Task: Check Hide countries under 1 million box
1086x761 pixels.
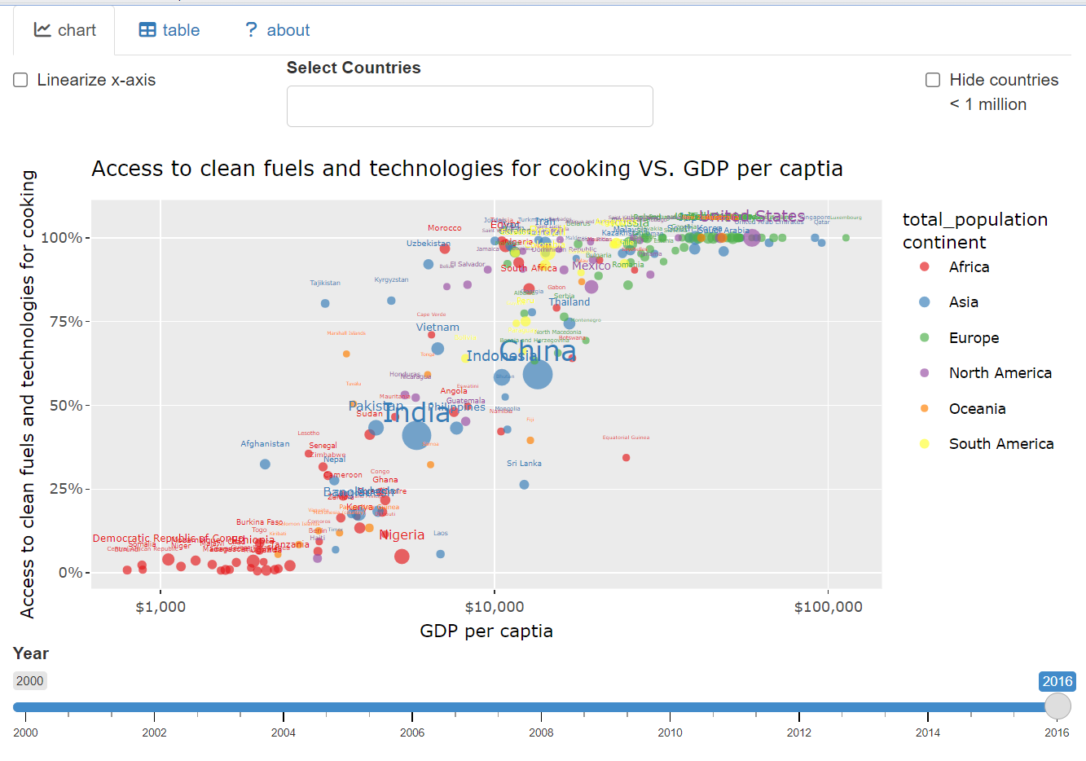Action: click(x=933, y=80)
